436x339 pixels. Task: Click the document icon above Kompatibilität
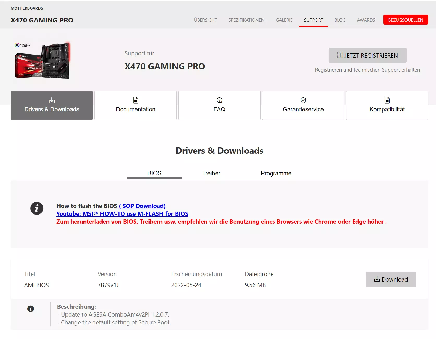[387, 100]
